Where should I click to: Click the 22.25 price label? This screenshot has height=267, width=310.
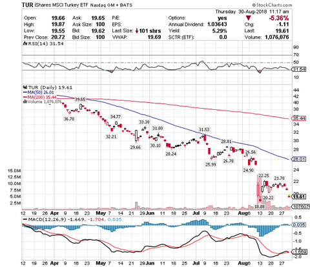pos(263,176)
